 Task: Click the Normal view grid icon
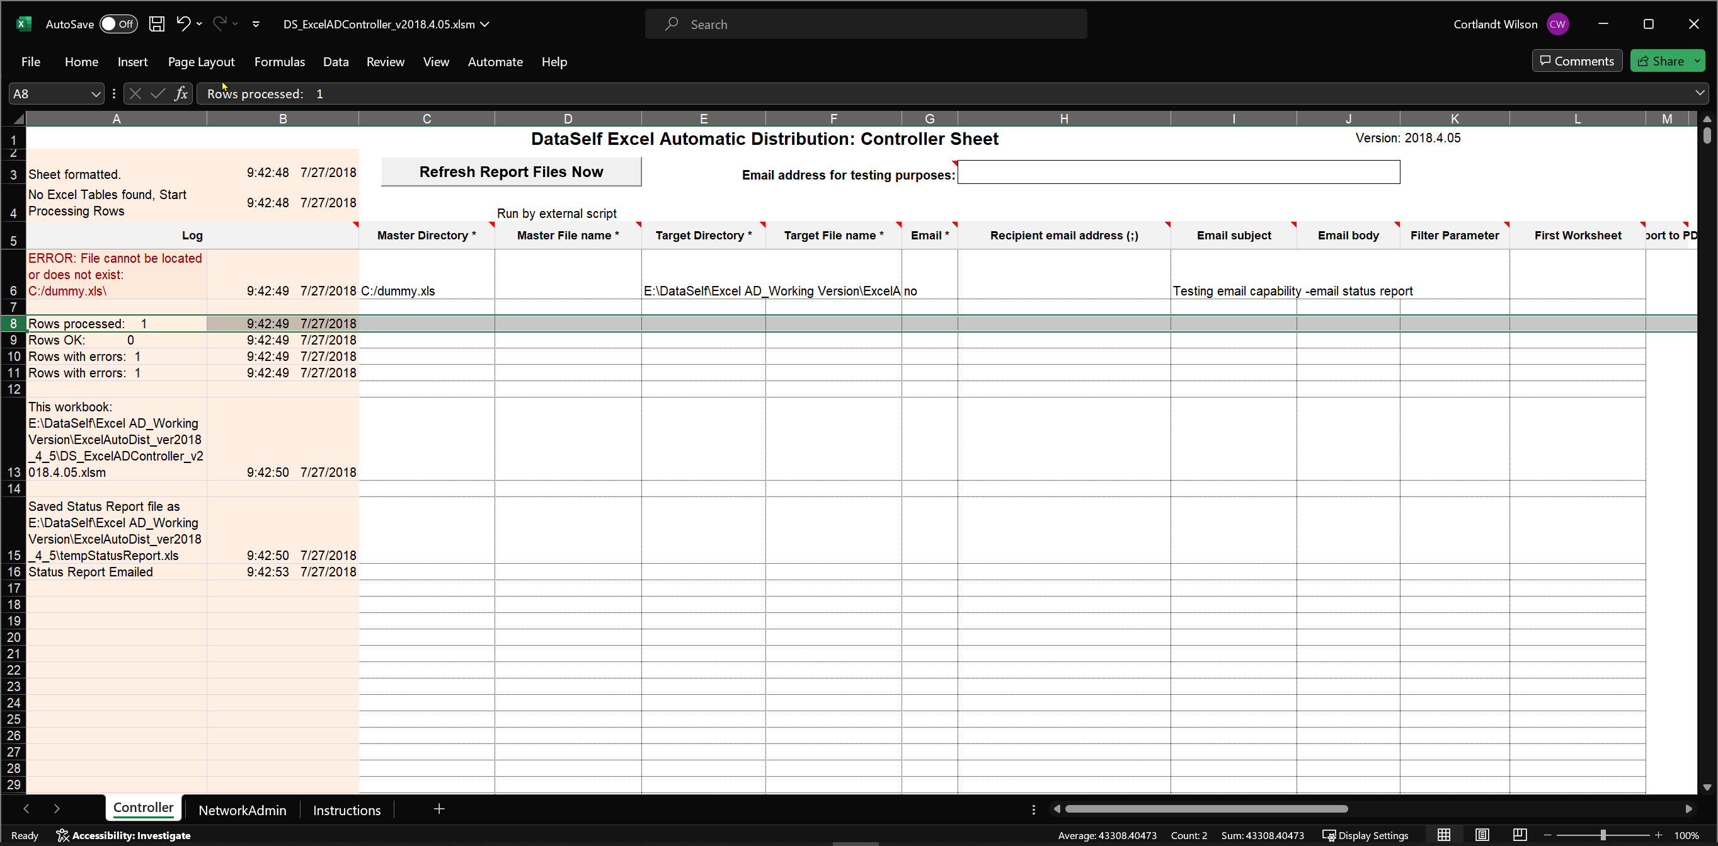pos(1444,835)
